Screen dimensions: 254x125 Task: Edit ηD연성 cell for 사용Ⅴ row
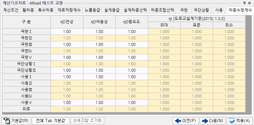[67, 103]
